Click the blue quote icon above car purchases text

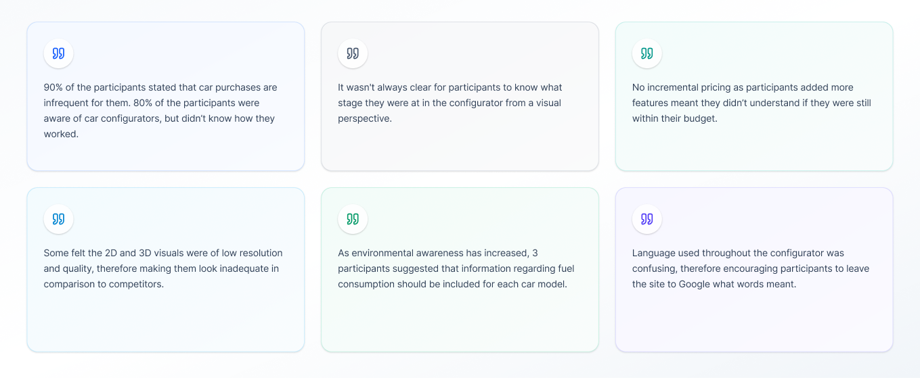58,53
